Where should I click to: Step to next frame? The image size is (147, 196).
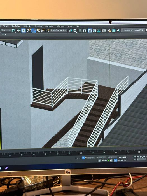pos(144,157)
